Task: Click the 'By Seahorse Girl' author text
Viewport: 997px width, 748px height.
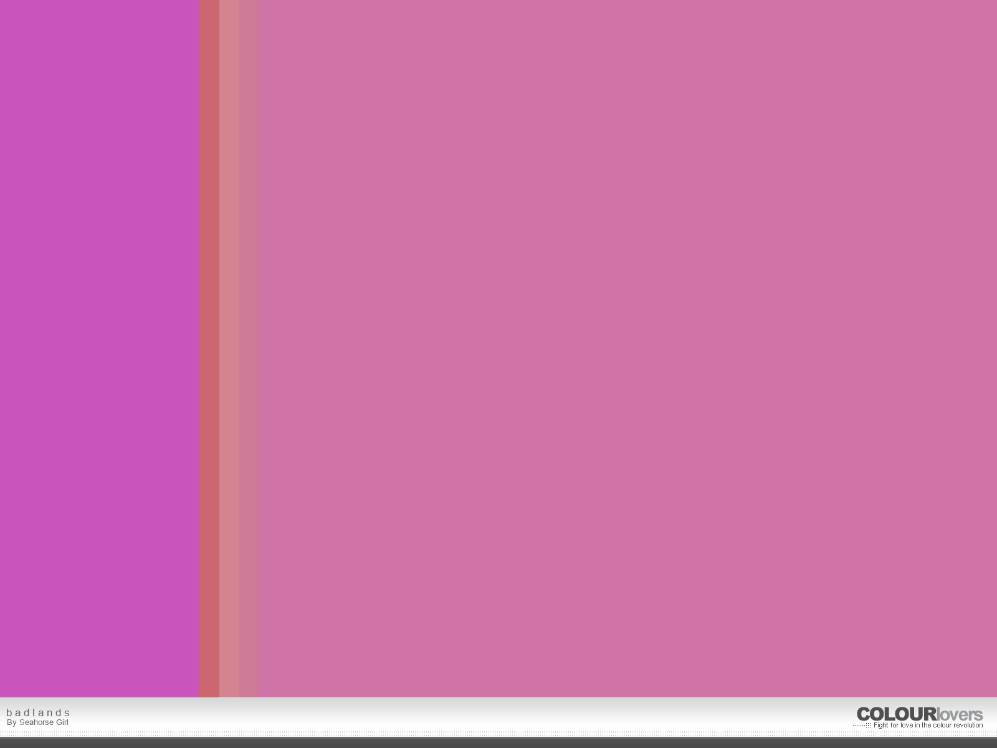Action: (37, 722)
